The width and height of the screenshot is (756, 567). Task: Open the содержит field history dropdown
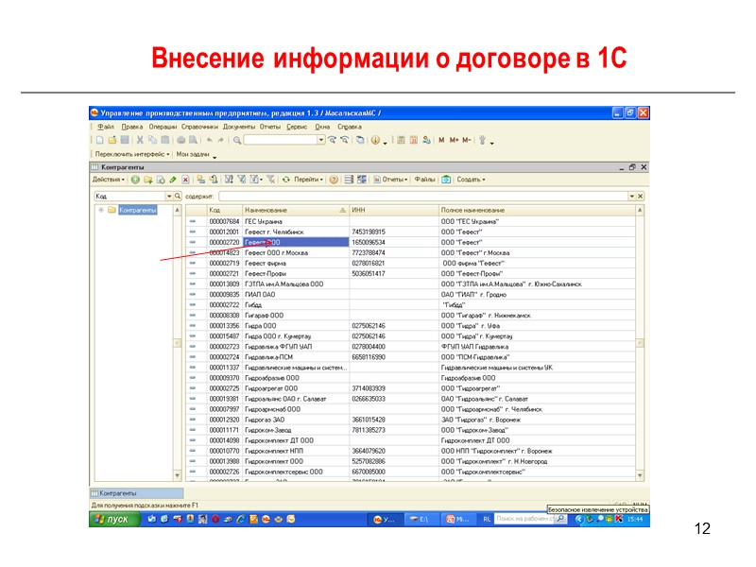(632, 197)
